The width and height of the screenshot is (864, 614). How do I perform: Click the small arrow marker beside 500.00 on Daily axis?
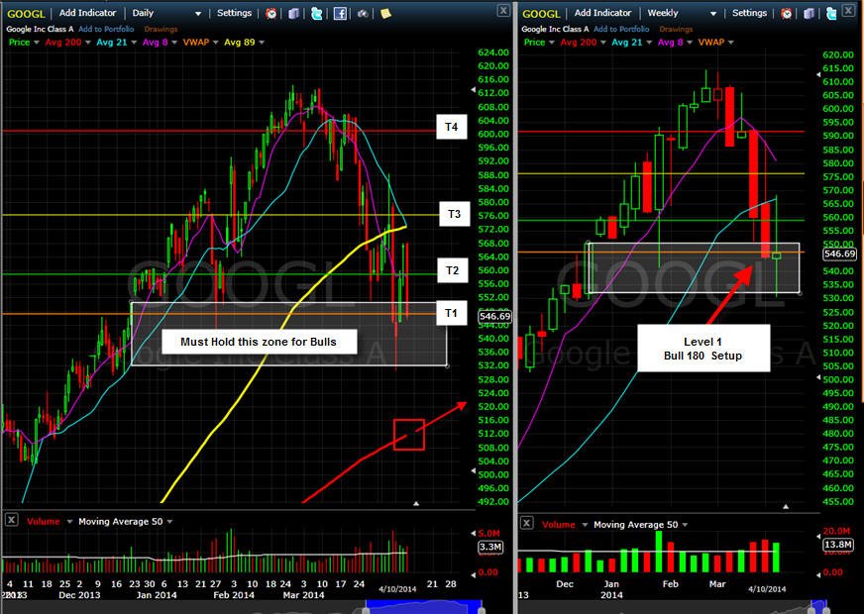click(x=474, y=470)
